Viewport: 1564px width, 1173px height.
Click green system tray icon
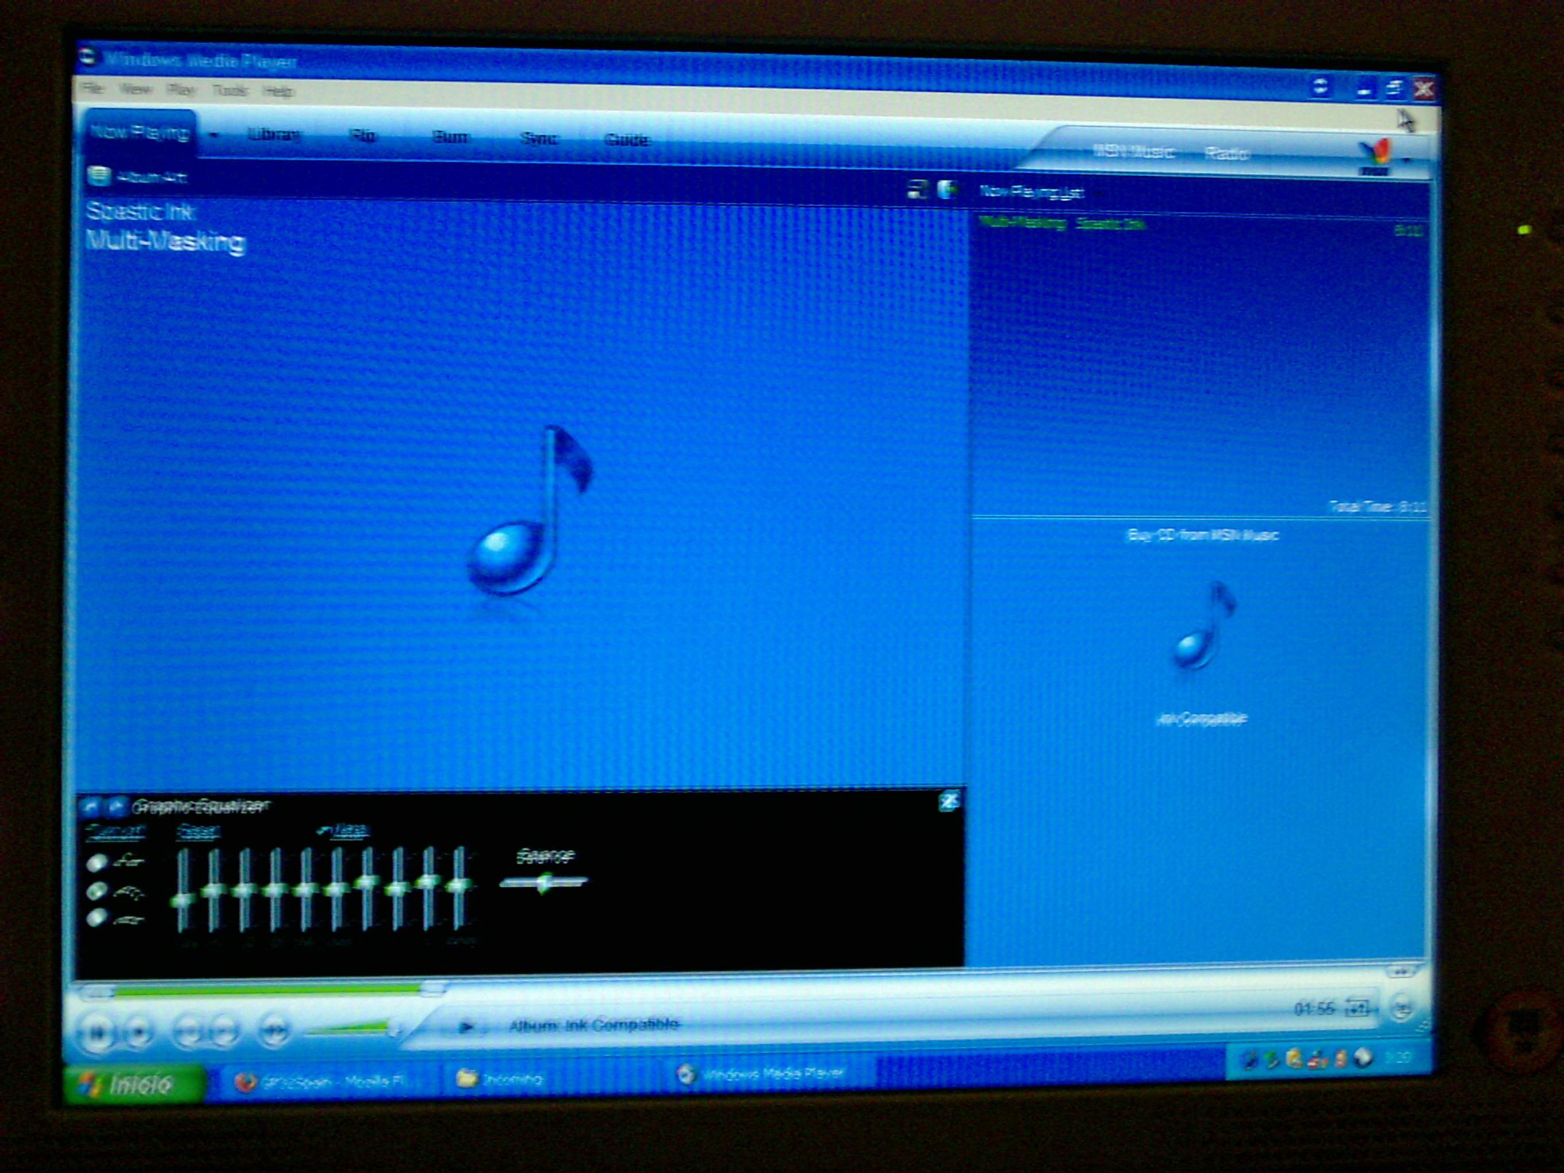(1271, 1059)
